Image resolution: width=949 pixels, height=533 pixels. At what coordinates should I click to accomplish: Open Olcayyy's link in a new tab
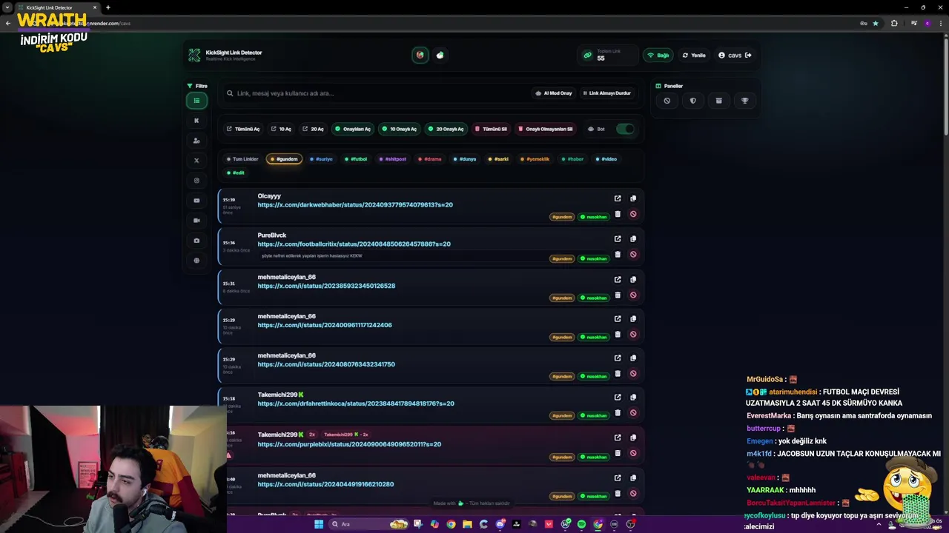coord(618,198)
